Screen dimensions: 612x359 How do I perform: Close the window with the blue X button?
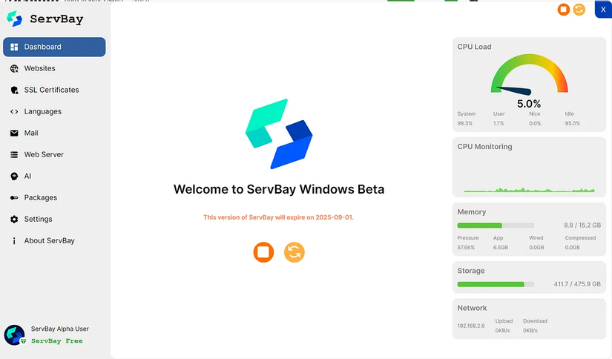[x=603, y=10]
